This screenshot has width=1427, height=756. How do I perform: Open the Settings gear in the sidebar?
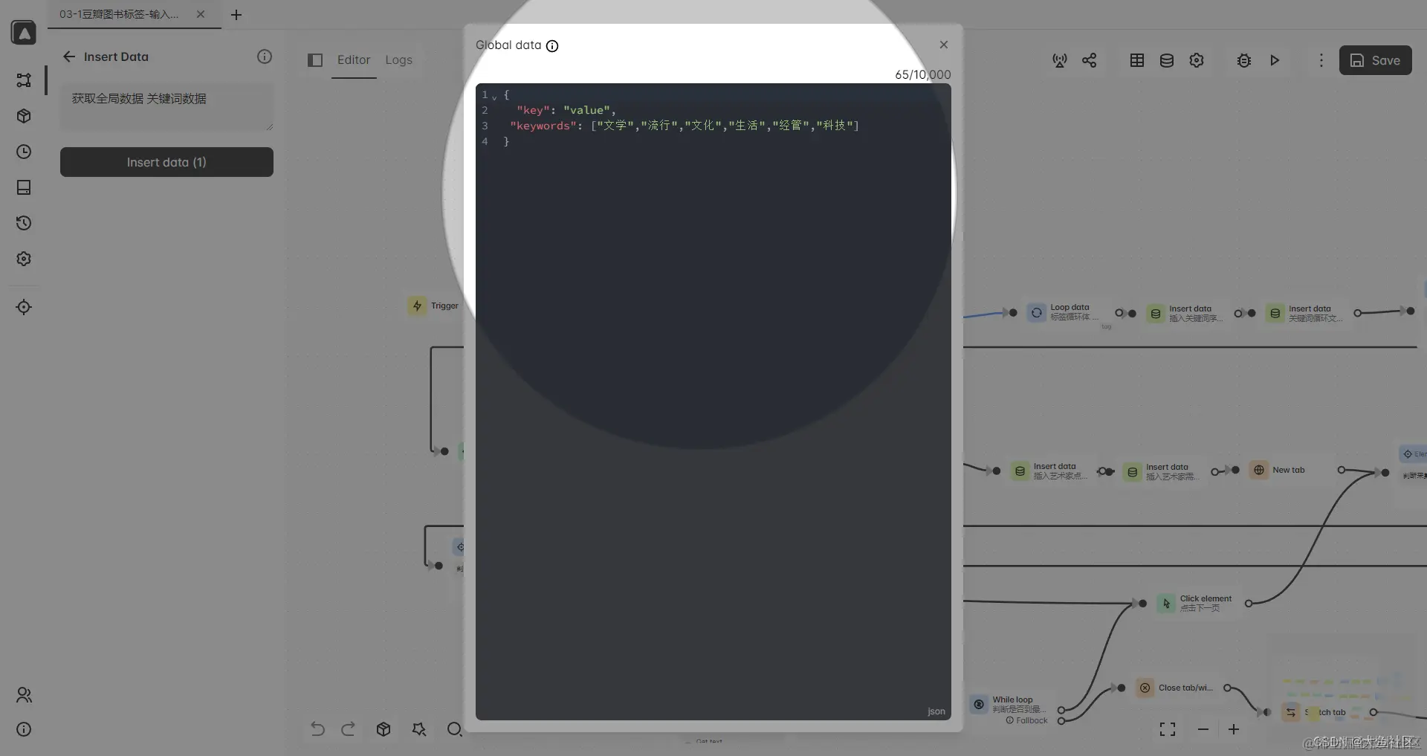[x=24, y=259]
